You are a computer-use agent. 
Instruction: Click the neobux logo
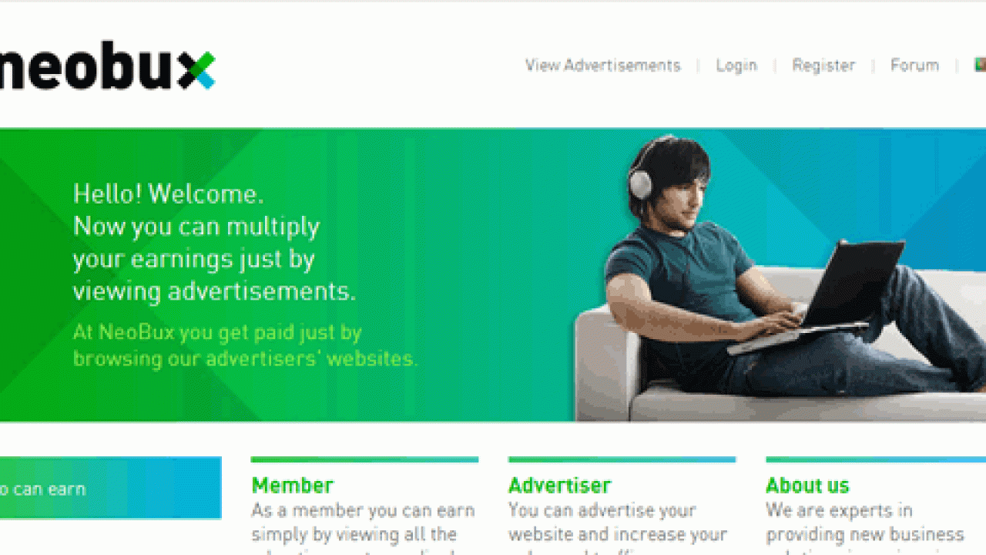point(106,69)
